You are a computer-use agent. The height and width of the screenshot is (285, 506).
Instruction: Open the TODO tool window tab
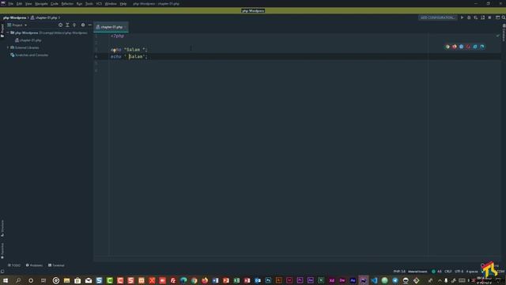(14, 265)
